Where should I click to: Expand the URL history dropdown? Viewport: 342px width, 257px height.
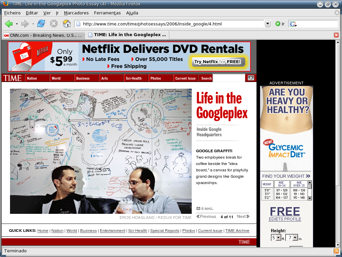pyautogui.click(x=268, y=24)
